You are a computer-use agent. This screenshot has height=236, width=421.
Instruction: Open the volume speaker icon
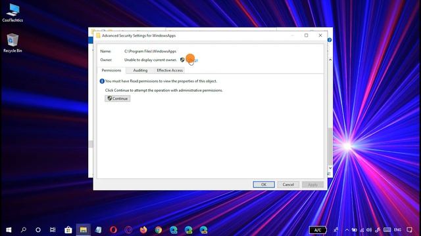[x=369, y=230]
